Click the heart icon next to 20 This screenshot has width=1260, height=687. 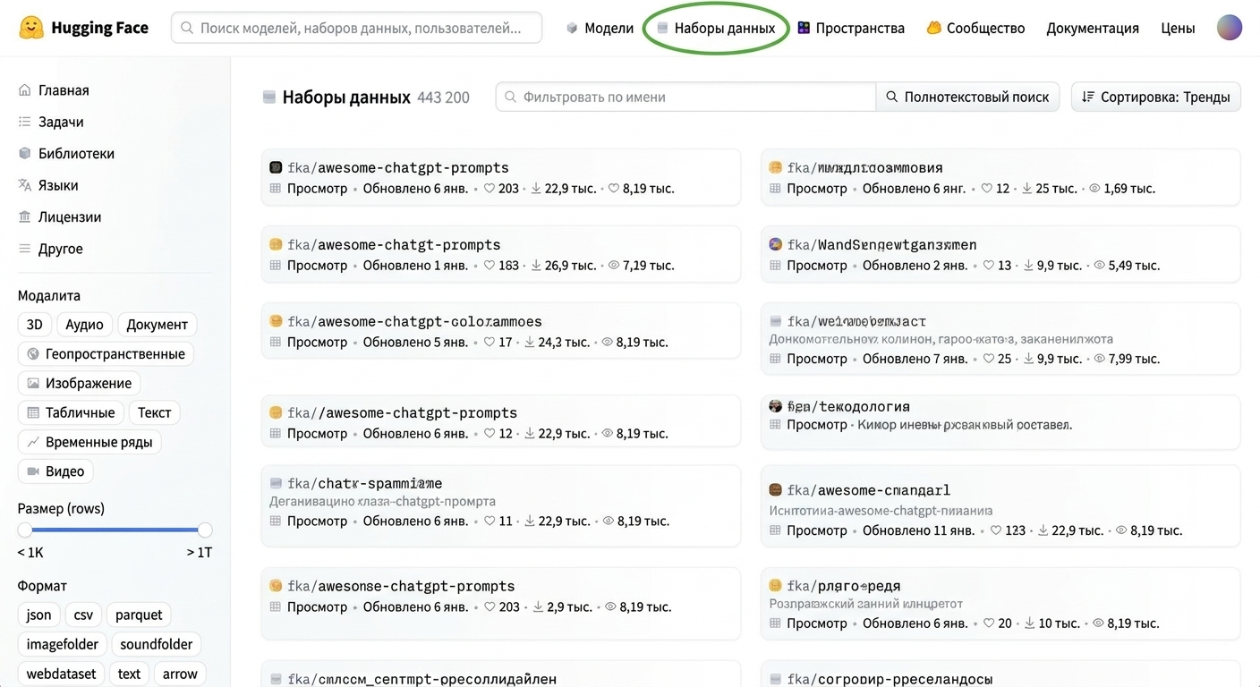tap(989, 623)
